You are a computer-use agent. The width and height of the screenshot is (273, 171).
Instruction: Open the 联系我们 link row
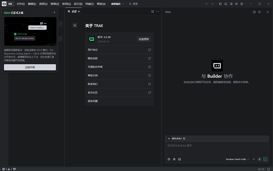pos(119,84)
